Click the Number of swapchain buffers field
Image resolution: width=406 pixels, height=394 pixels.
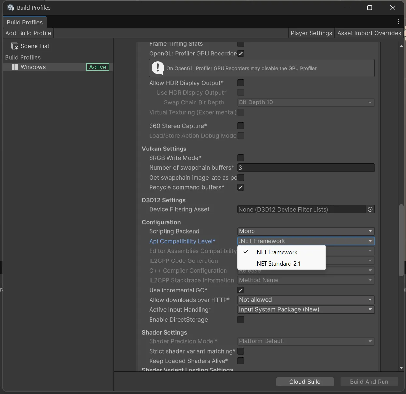[x=306, y=168]
